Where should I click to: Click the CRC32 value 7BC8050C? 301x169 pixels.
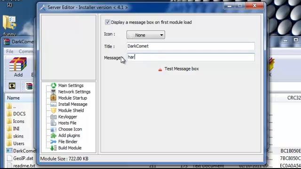point(291,158)
